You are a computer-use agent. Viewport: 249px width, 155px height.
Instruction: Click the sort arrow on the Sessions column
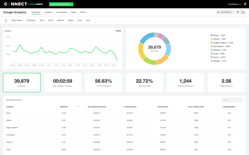(x=78, y=107)
